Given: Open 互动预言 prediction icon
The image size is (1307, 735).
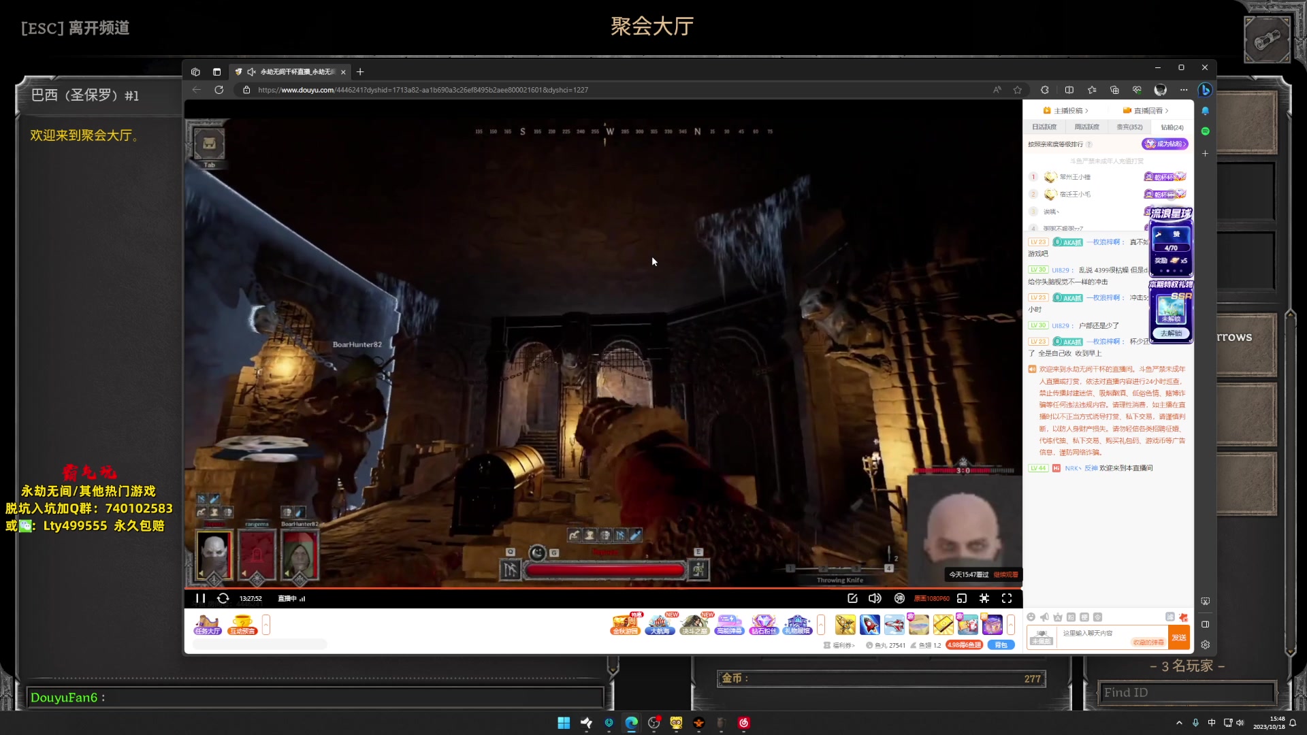Looking at the screenshot, I should [x=242, y=625].
